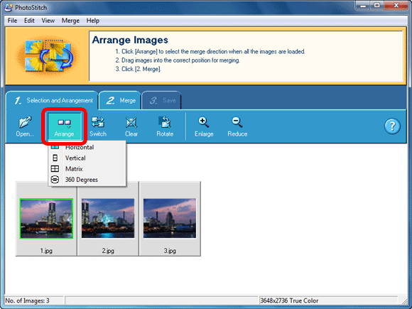The width and height of the screenshot is (412, 309).
Task: Choose Matrix from the Arrange menu
Action: [87, 168]
